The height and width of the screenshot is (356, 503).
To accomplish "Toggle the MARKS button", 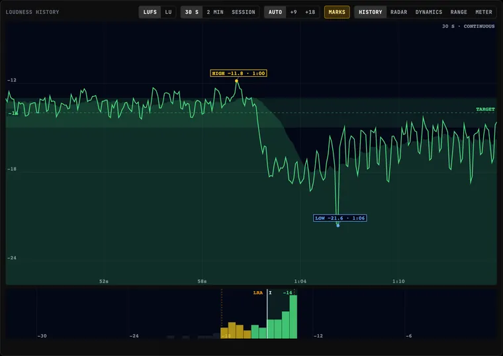I will pos(337,12).
